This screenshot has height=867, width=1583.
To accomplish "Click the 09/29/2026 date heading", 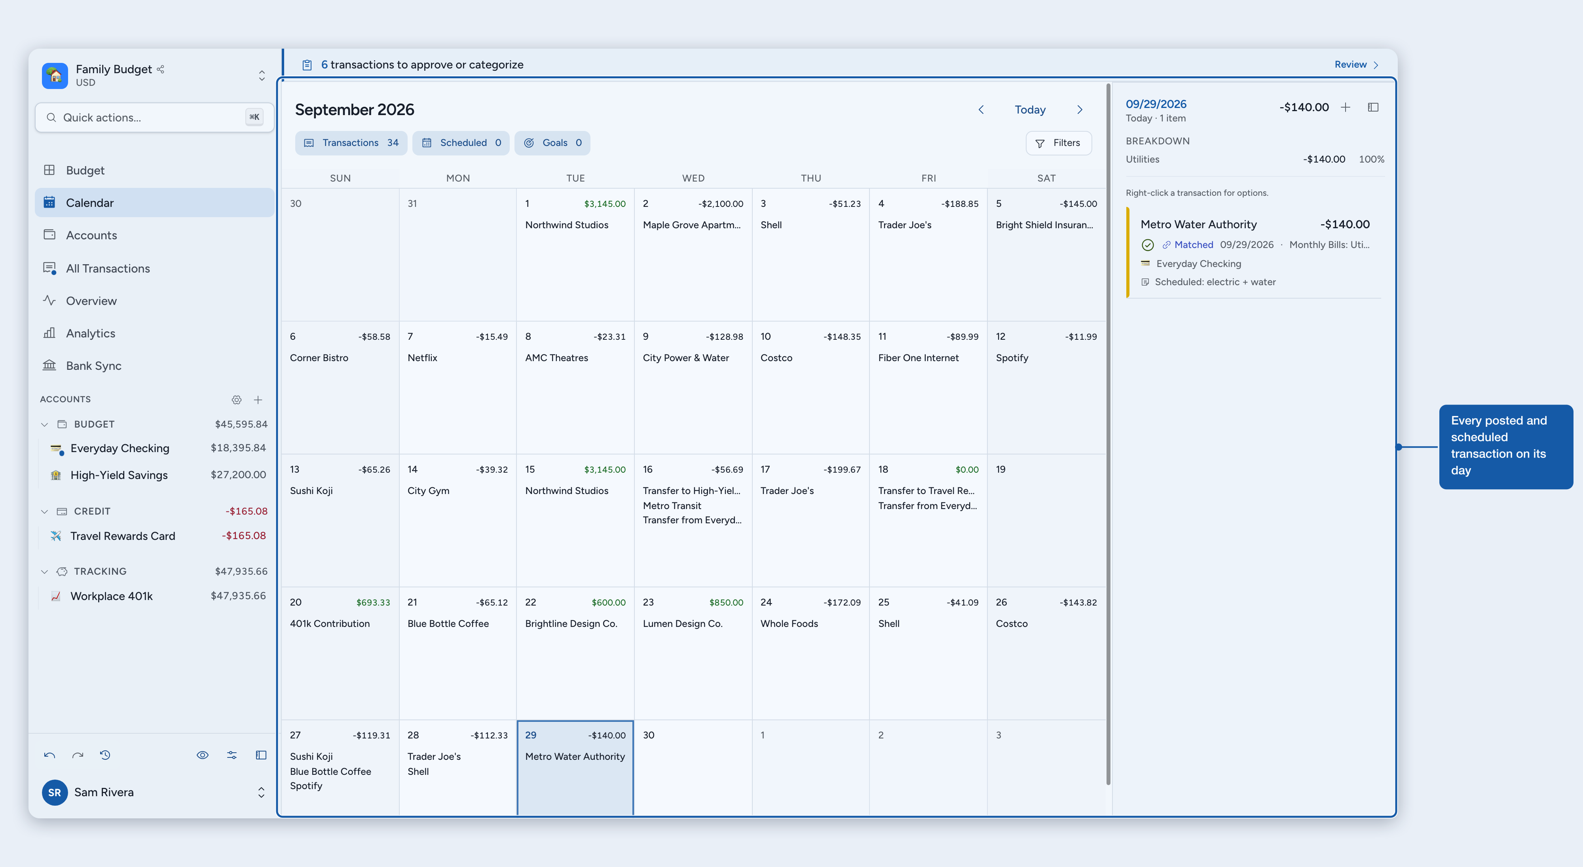I will coord(1156,104).
